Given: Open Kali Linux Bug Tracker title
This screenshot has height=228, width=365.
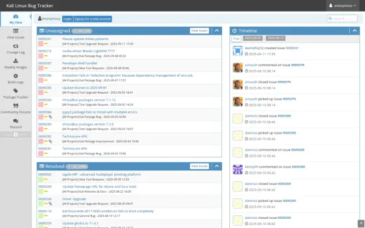Looking at the screenshot, I should tap(30, 5).
